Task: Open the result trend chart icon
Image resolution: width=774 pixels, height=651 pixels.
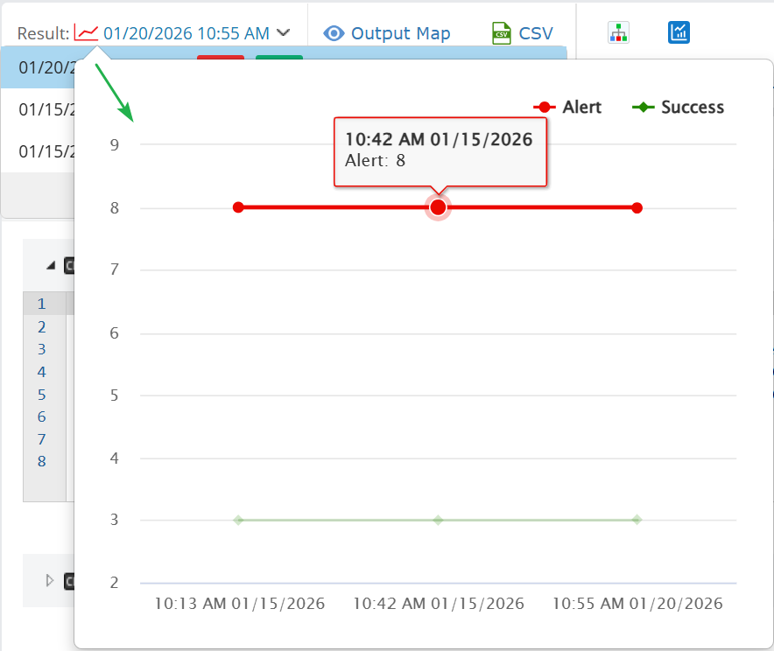Action: 86,32
